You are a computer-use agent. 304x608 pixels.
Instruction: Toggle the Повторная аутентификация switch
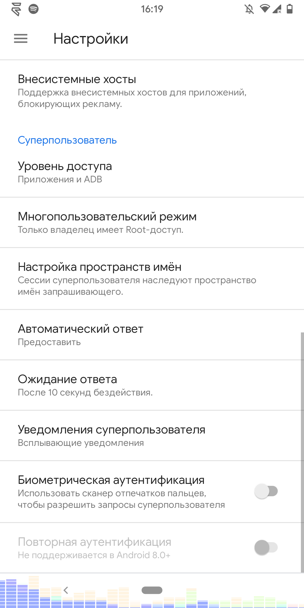(x=266, y=547)
